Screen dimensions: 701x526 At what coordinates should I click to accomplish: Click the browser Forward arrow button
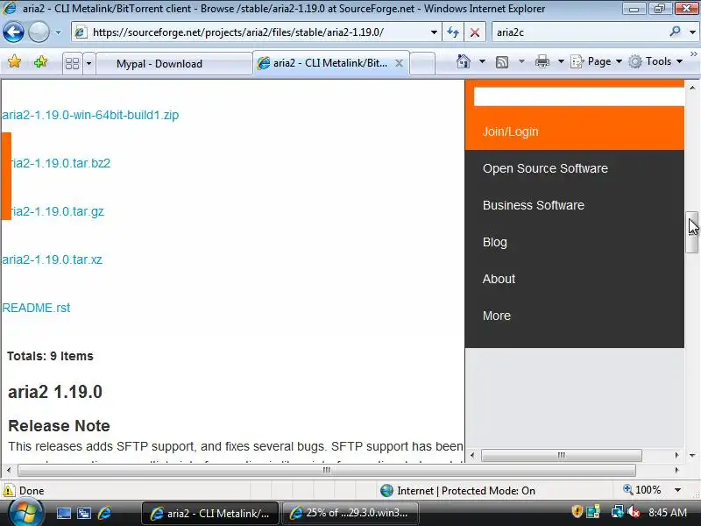39,32
